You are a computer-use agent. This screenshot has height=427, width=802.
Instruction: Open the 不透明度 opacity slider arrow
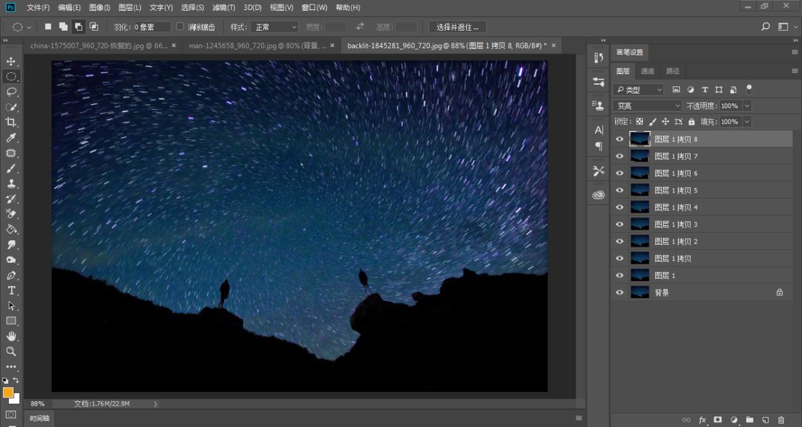point(746,106)
